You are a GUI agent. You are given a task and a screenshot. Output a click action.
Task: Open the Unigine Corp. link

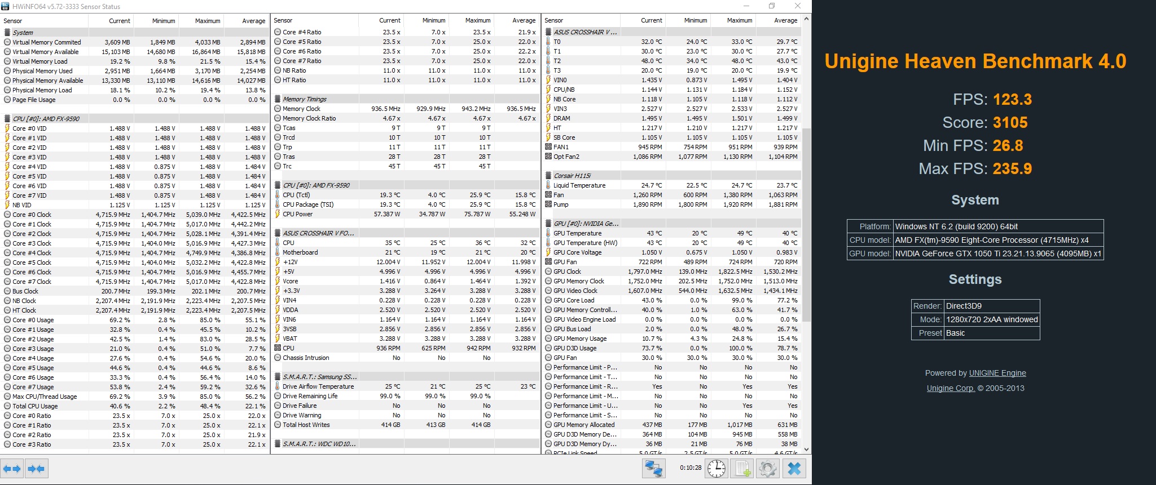(951, 388)
